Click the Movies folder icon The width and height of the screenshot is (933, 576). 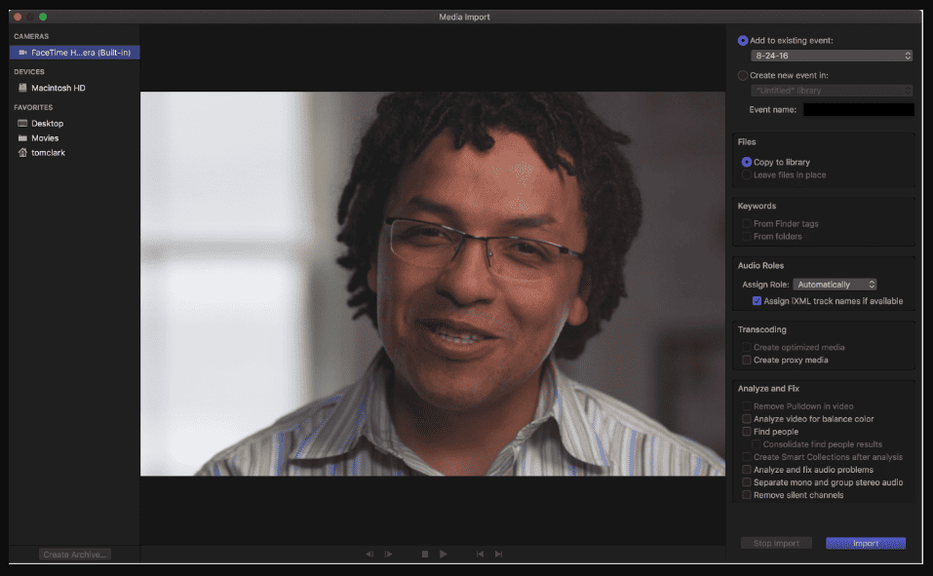[x=22, y=138]
